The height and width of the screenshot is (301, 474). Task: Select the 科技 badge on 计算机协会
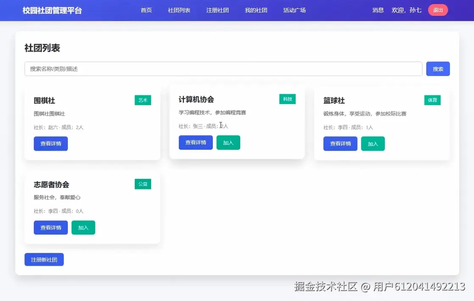pos(287,99)
